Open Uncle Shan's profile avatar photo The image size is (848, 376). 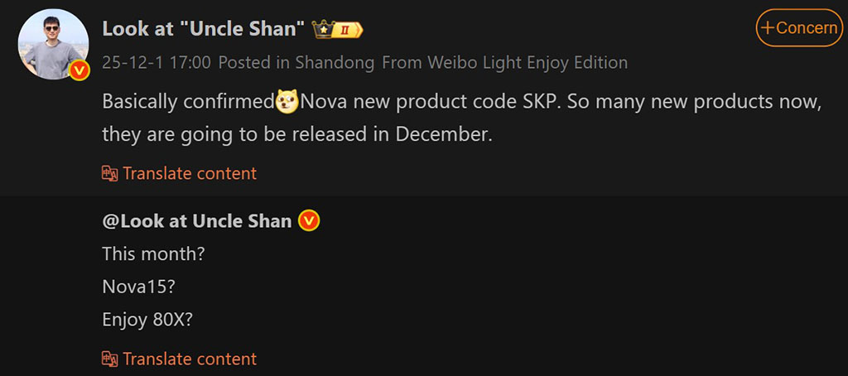(51, 43)
